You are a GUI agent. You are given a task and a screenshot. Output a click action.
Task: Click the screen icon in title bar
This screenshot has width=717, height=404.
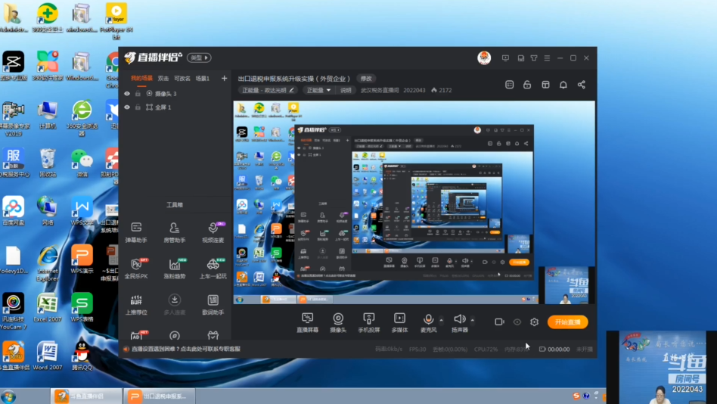505,58
